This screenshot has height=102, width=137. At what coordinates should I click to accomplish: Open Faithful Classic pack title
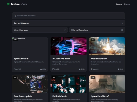(60, 96)
